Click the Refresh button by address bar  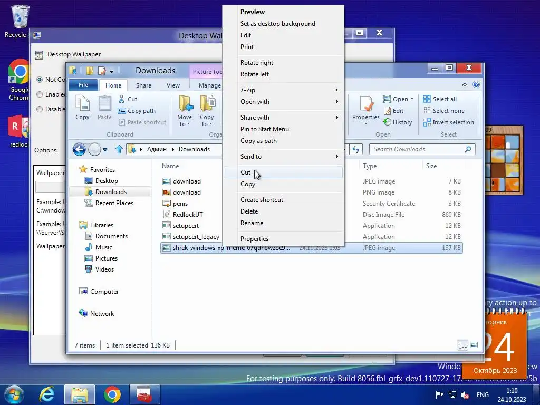point(356,149)
